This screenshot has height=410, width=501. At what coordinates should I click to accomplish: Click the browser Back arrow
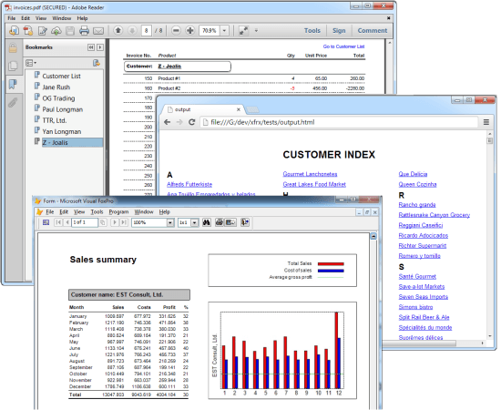tap(167, 122)
